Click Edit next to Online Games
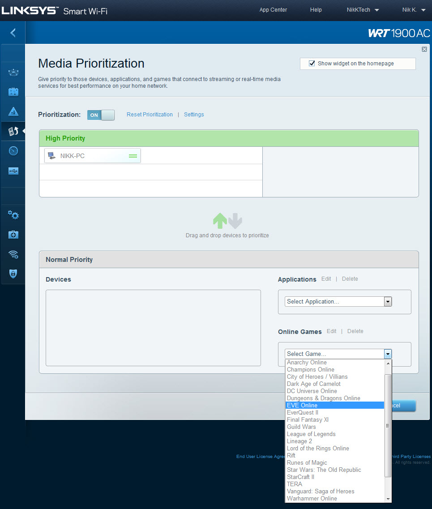 (x=331, y=331)
